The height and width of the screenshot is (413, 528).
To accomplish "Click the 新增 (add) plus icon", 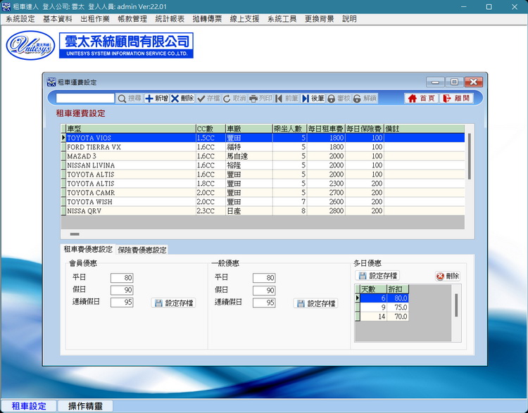I will tap(149, 99).
